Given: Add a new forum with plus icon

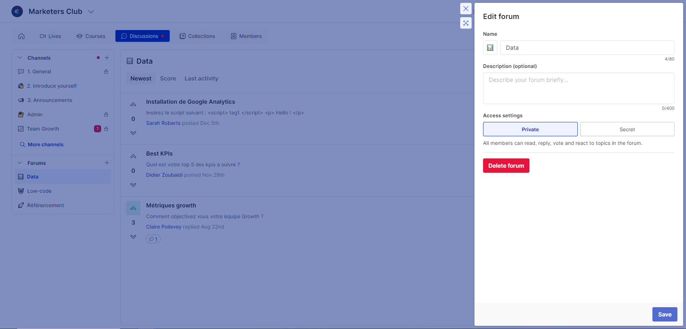Looking at the screenshot, I should tap(107, 163).
